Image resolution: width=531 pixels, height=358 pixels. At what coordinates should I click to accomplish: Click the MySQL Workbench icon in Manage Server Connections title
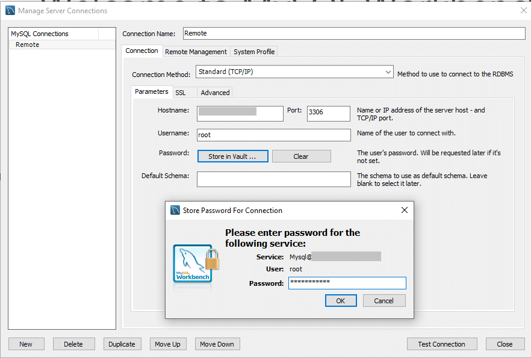point(10,10)
